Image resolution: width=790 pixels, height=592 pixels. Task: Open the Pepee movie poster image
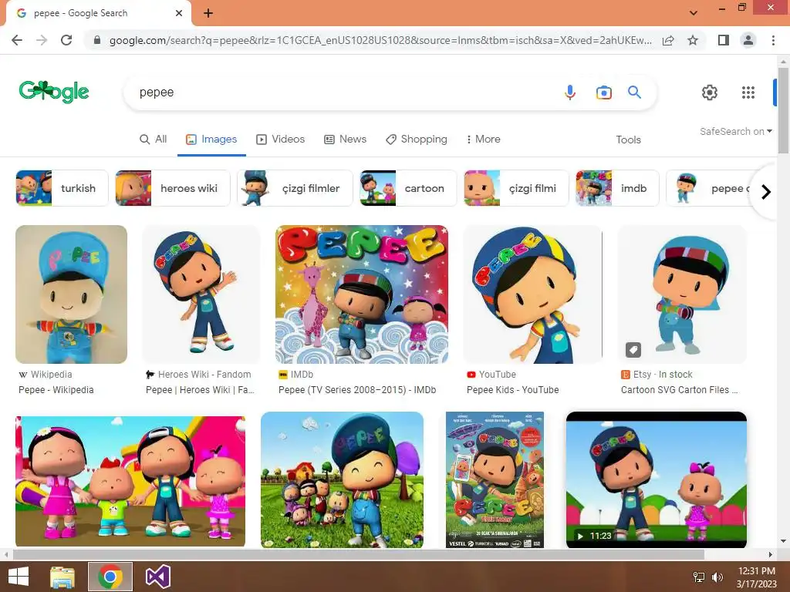(495, 479)
